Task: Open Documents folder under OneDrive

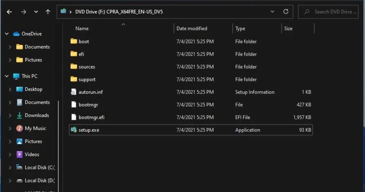Action: 37,47
